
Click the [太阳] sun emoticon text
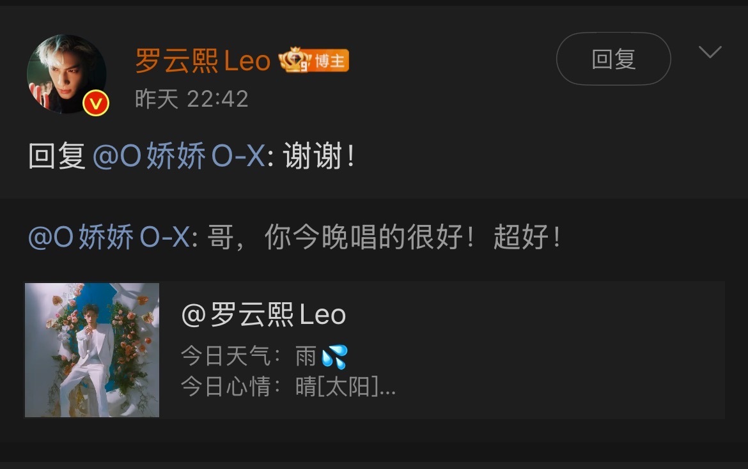point(348,387)
